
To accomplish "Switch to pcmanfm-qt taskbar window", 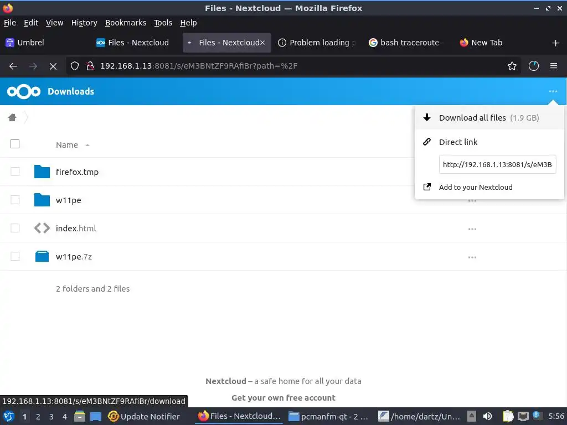I will tap(328, 417).
